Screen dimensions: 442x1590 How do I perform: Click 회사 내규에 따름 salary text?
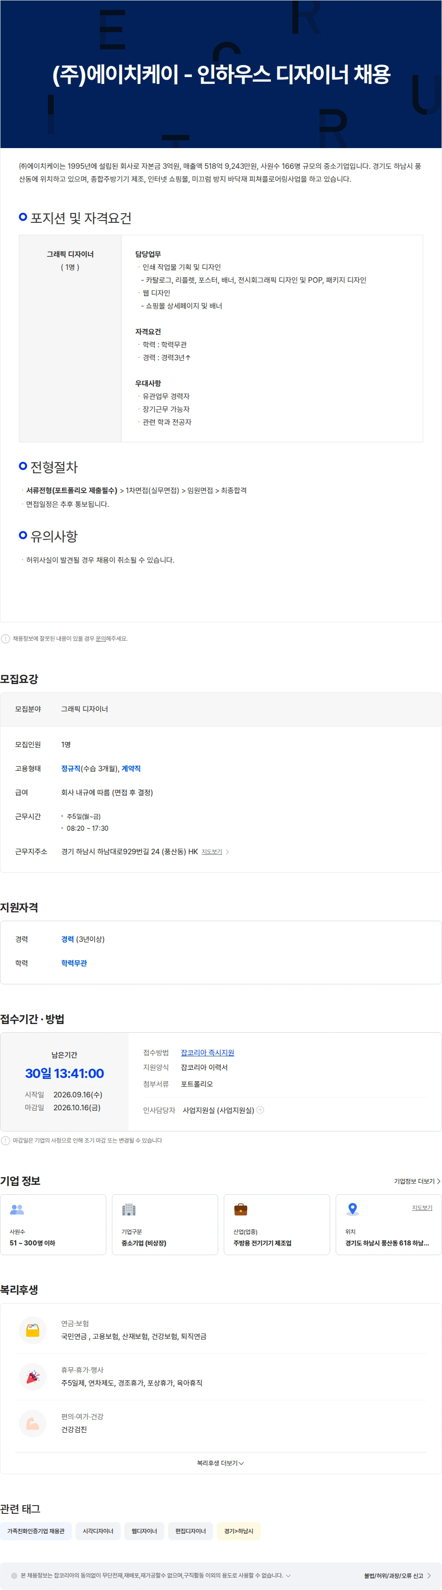pyautogui.click(x=107, y=792)
